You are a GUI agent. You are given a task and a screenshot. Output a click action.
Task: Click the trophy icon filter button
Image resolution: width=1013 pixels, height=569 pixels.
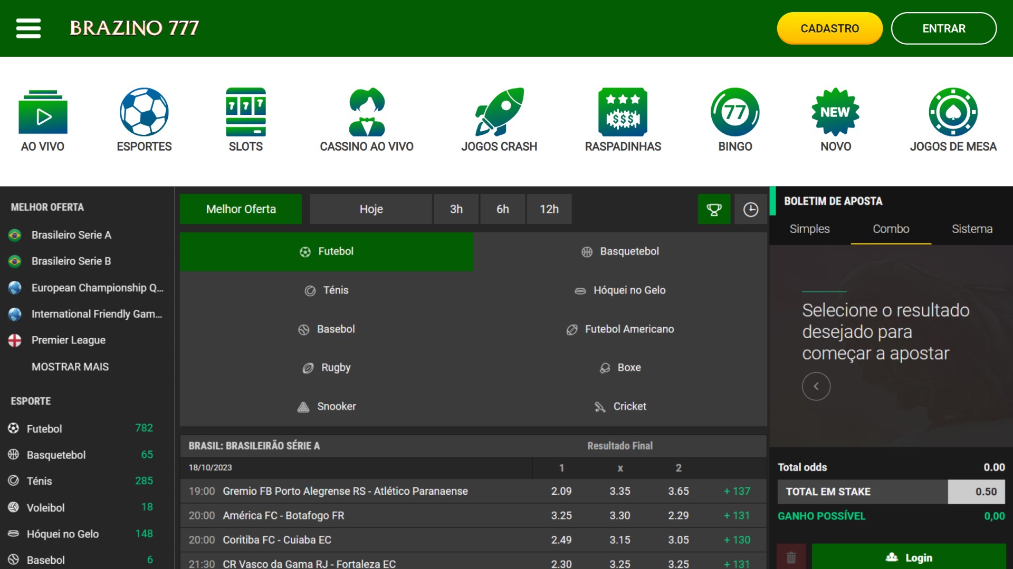pos(714,209)
